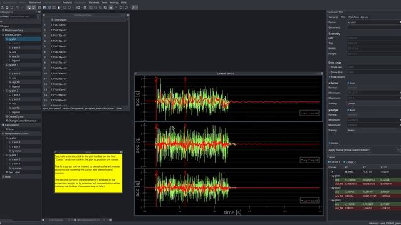Switch to the Calculations window tab at the bottom

tap(56, 220)
